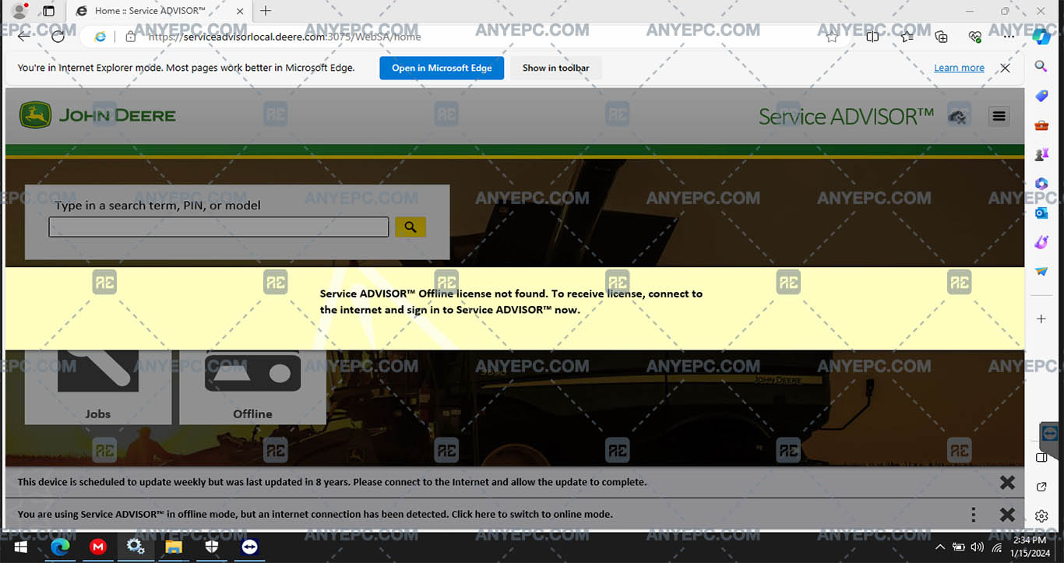The height and width of the screenshot is (563, 1064).
Task: Open the Collections icon
Action: pyautogui.click(x=941, y=37)
